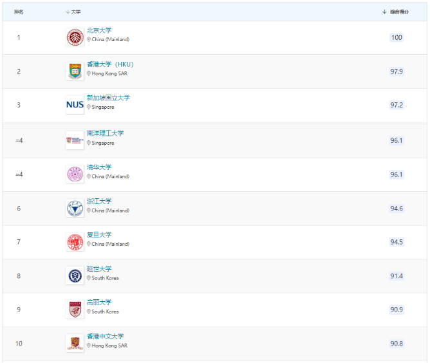Click the 南洋理工大学 logo thumbnail
430x363 pixels.
(x=75, y=140)
